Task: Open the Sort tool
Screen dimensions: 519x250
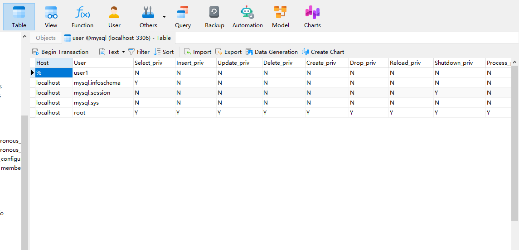Action: point(164,52)
